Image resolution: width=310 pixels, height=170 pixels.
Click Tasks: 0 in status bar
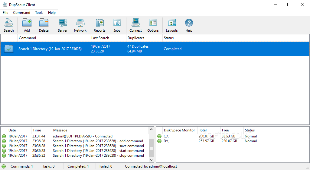[x=49, y=166]
